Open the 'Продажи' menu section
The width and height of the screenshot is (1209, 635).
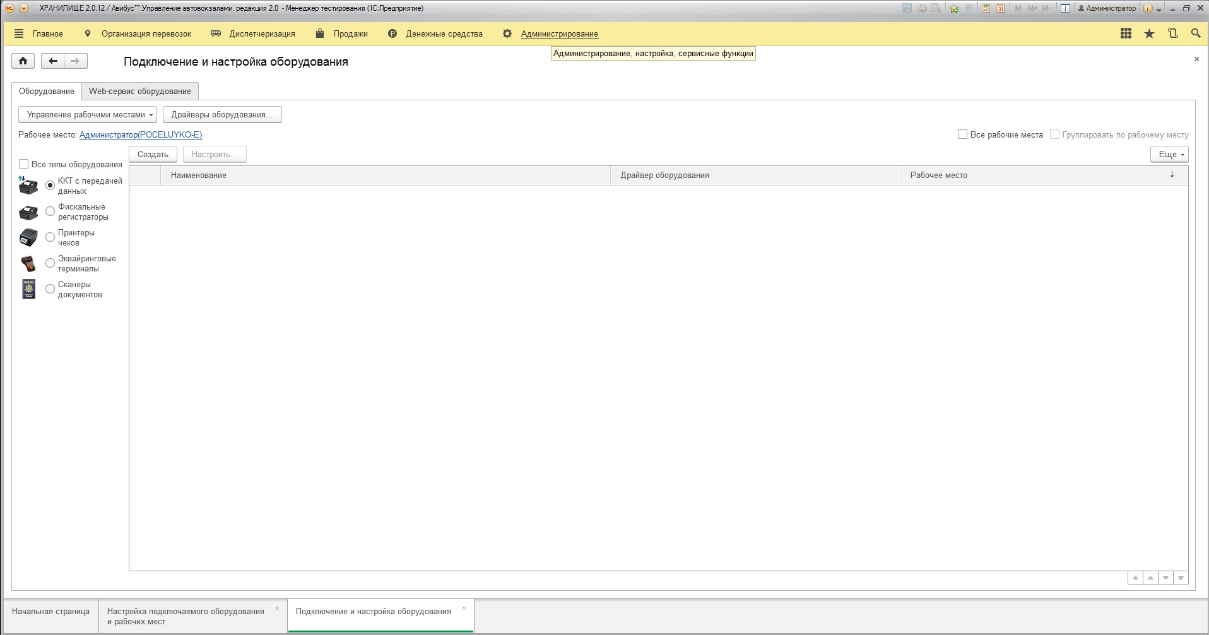click(x=350, y=33)
